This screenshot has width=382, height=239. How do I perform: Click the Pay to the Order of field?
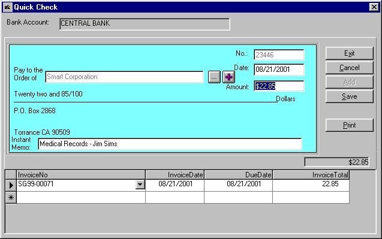(x=124, y=77)
